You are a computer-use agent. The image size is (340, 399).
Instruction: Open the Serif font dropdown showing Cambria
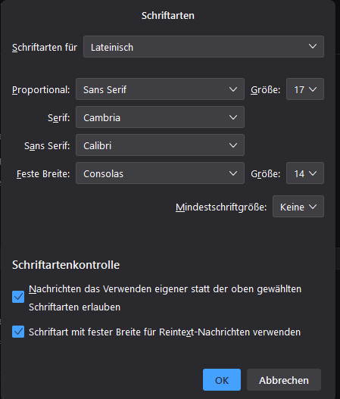pos(160,117)
